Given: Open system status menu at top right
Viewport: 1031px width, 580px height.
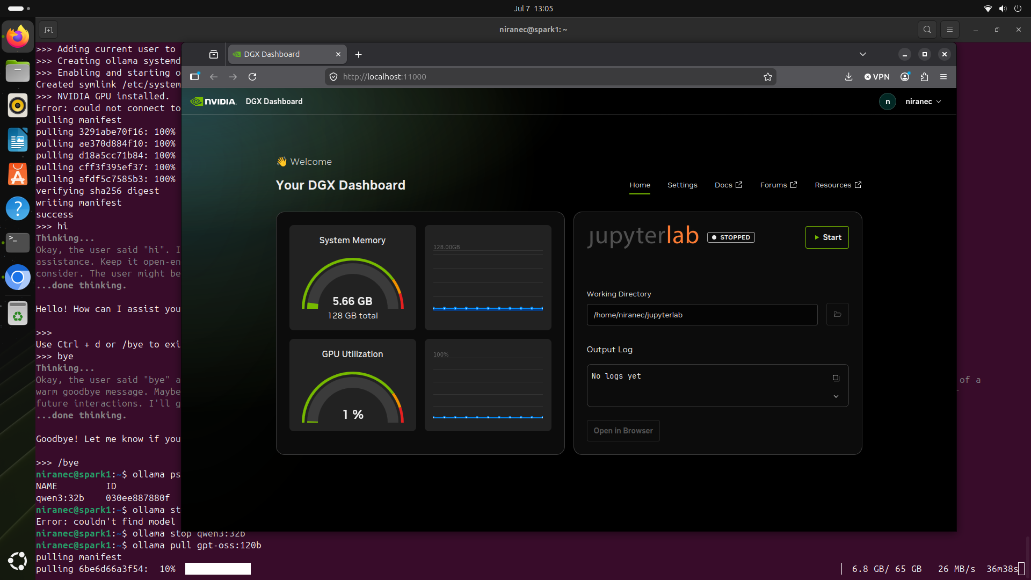Looking at the screenshot, I should click(x=1003, y=9).
